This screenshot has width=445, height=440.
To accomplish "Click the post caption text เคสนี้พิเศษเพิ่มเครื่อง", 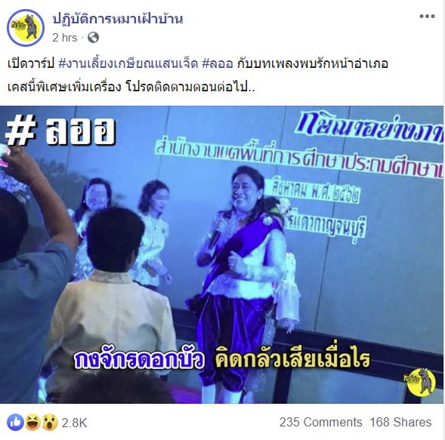I will coord(64,88).
